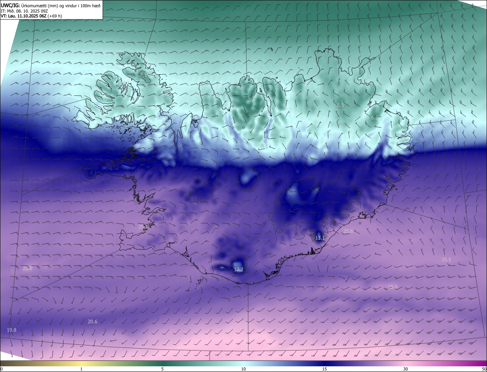Click the 0 tick on the color scale

pyautogui.click(x=2, y=369)
